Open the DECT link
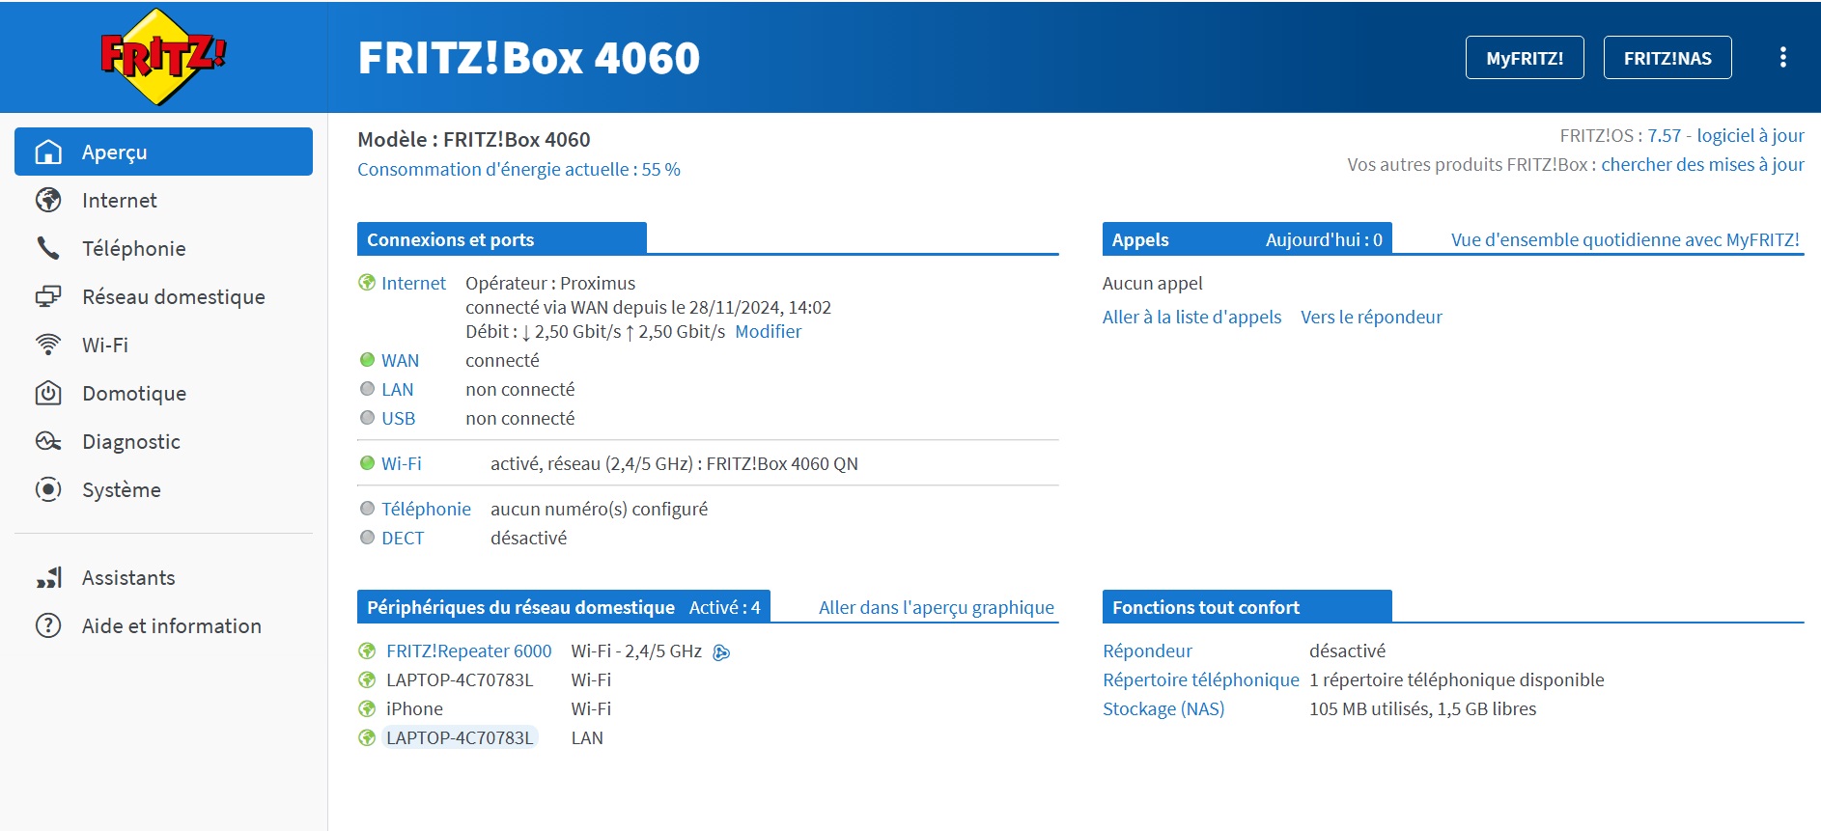1821x831 pixels. coord(403,538)
